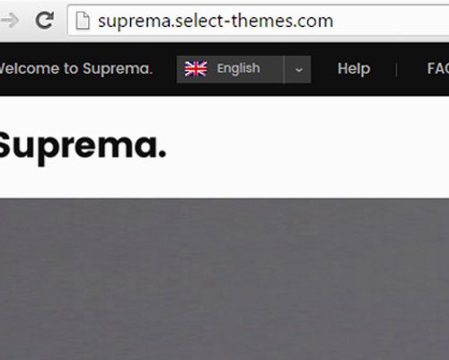Click the Suprema. logo
Viewport: 449px width, 360px height.
click(83, 146)
